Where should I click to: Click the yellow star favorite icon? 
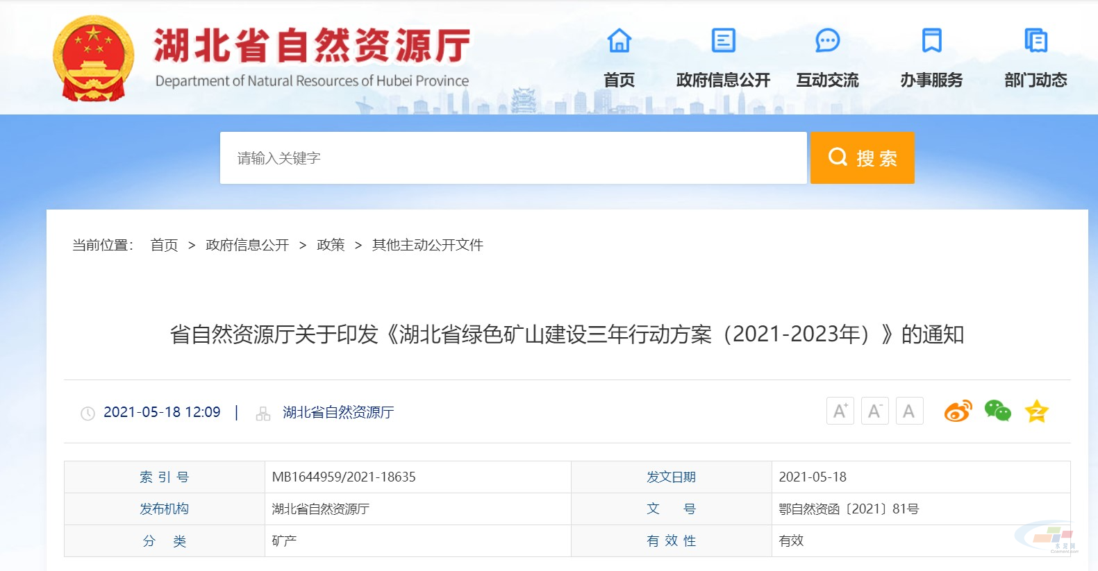(1036, 411)
